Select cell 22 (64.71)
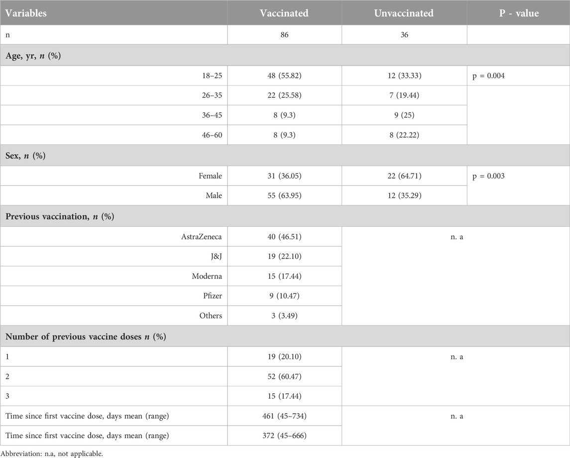 pos(404,176)
